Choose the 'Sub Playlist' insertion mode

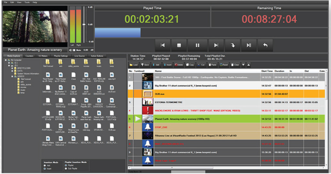click(66, 168)
